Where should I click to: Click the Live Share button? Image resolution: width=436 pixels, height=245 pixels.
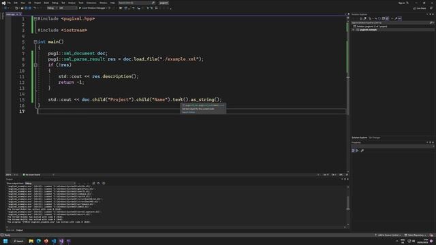coord(420,8)
